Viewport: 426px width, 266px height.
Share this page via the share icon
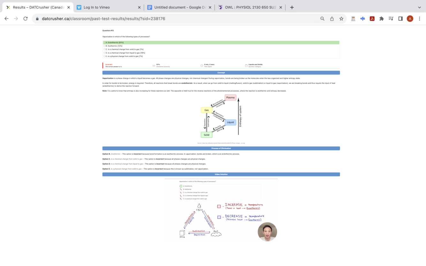(x=332, y=18)
